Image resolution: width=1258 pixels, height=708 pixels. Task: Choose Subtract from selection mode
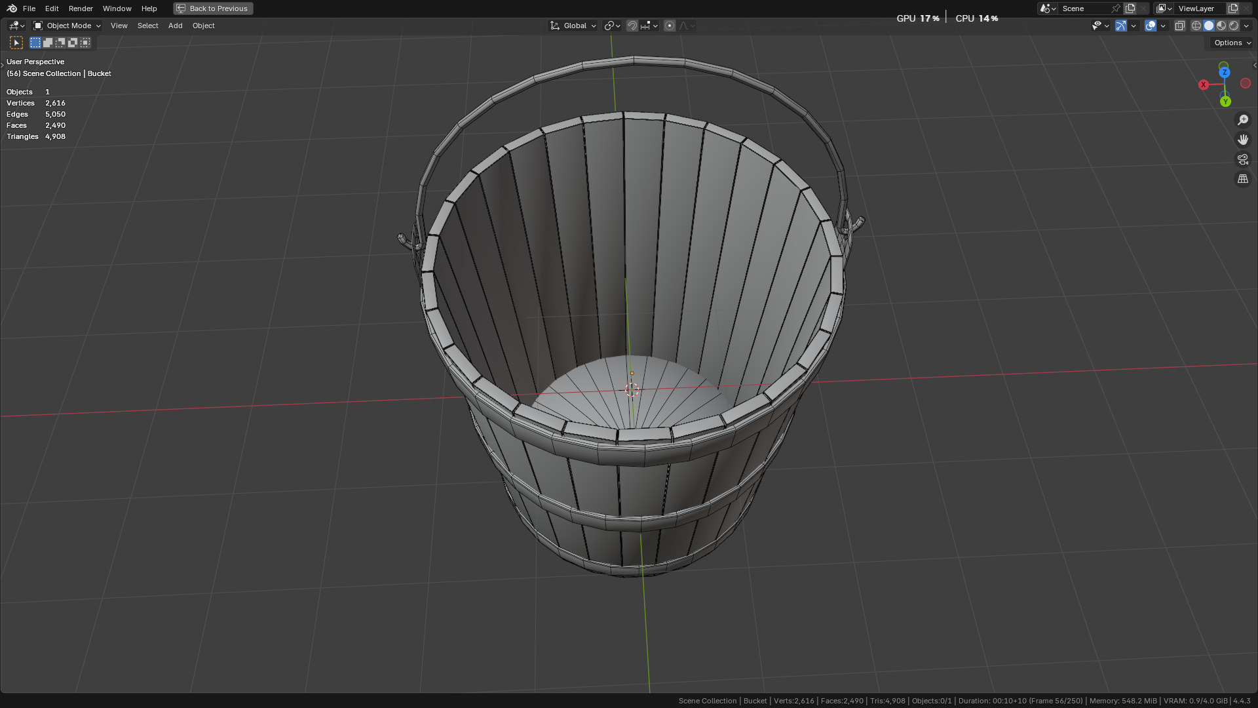tap(60, 43)
